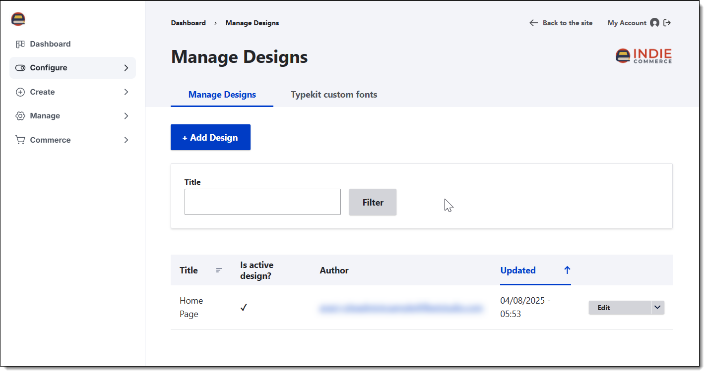Click the Commerce cart icon

point(20,140)
